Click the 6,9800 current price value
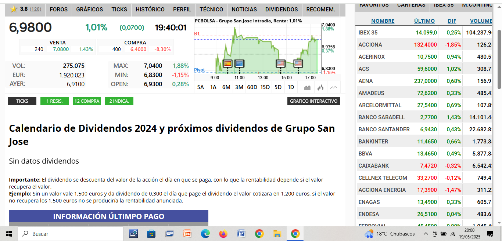The image size is (502, 241). (31, 28)
